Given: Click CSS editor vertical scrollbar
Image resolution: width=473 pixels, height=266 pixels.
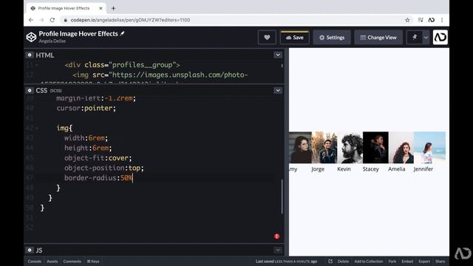Looking at the screenshot, I should click(x=282, y=197).
